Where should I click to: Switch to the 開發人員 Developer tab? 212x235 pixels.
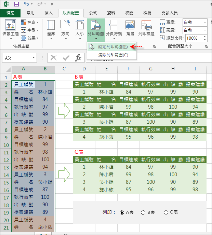[x=170, y=13]
